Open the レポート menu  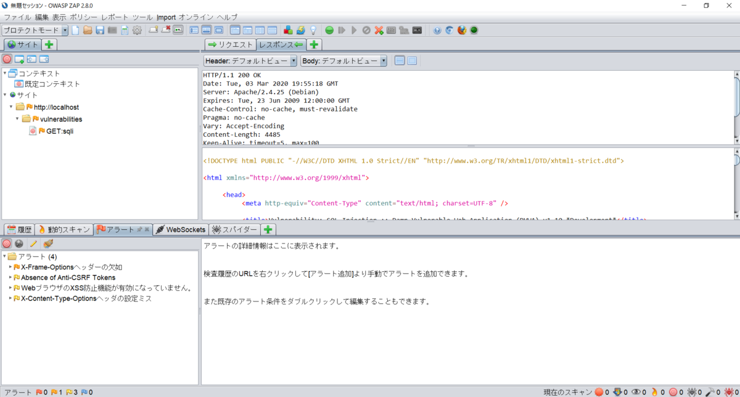pyautogui.click(x=115, y=17)
